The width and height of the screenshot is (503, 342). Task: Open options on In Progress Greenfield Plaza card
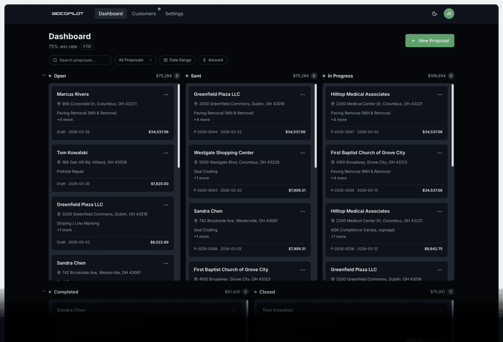tap(440, 270)
